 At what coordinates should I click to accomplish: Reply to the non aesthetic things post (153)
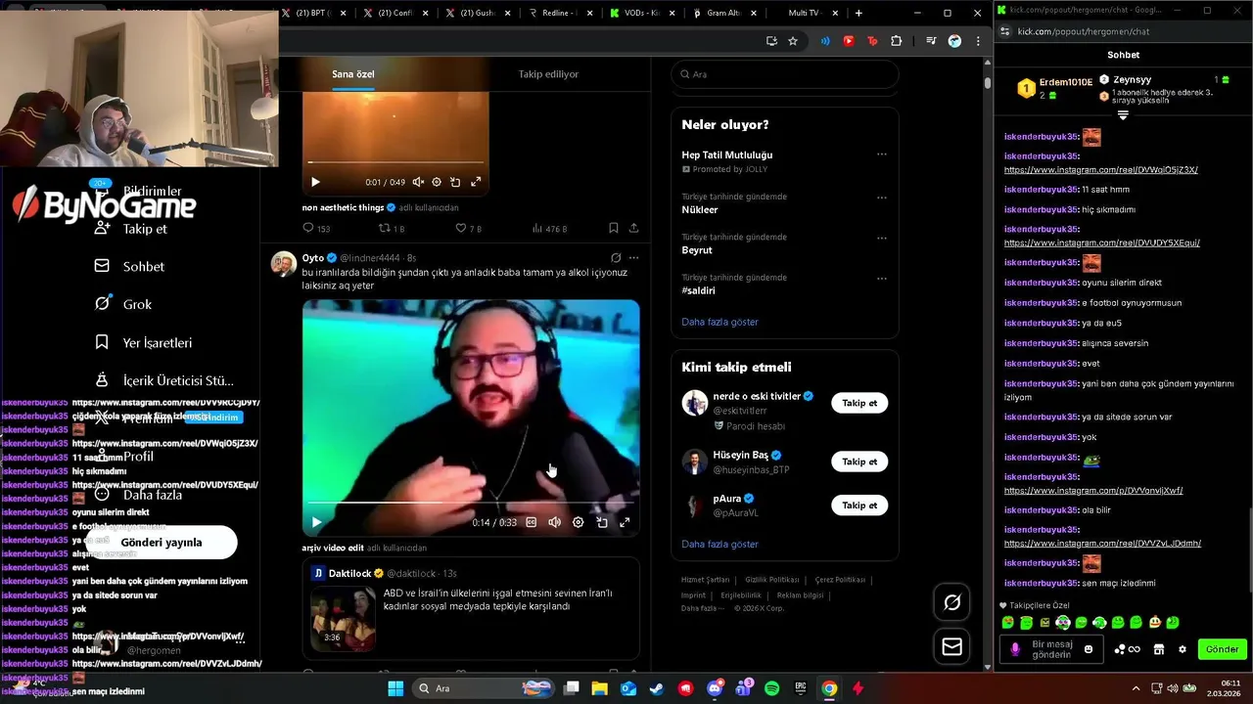pyautogui.click(x=316, y=228)
